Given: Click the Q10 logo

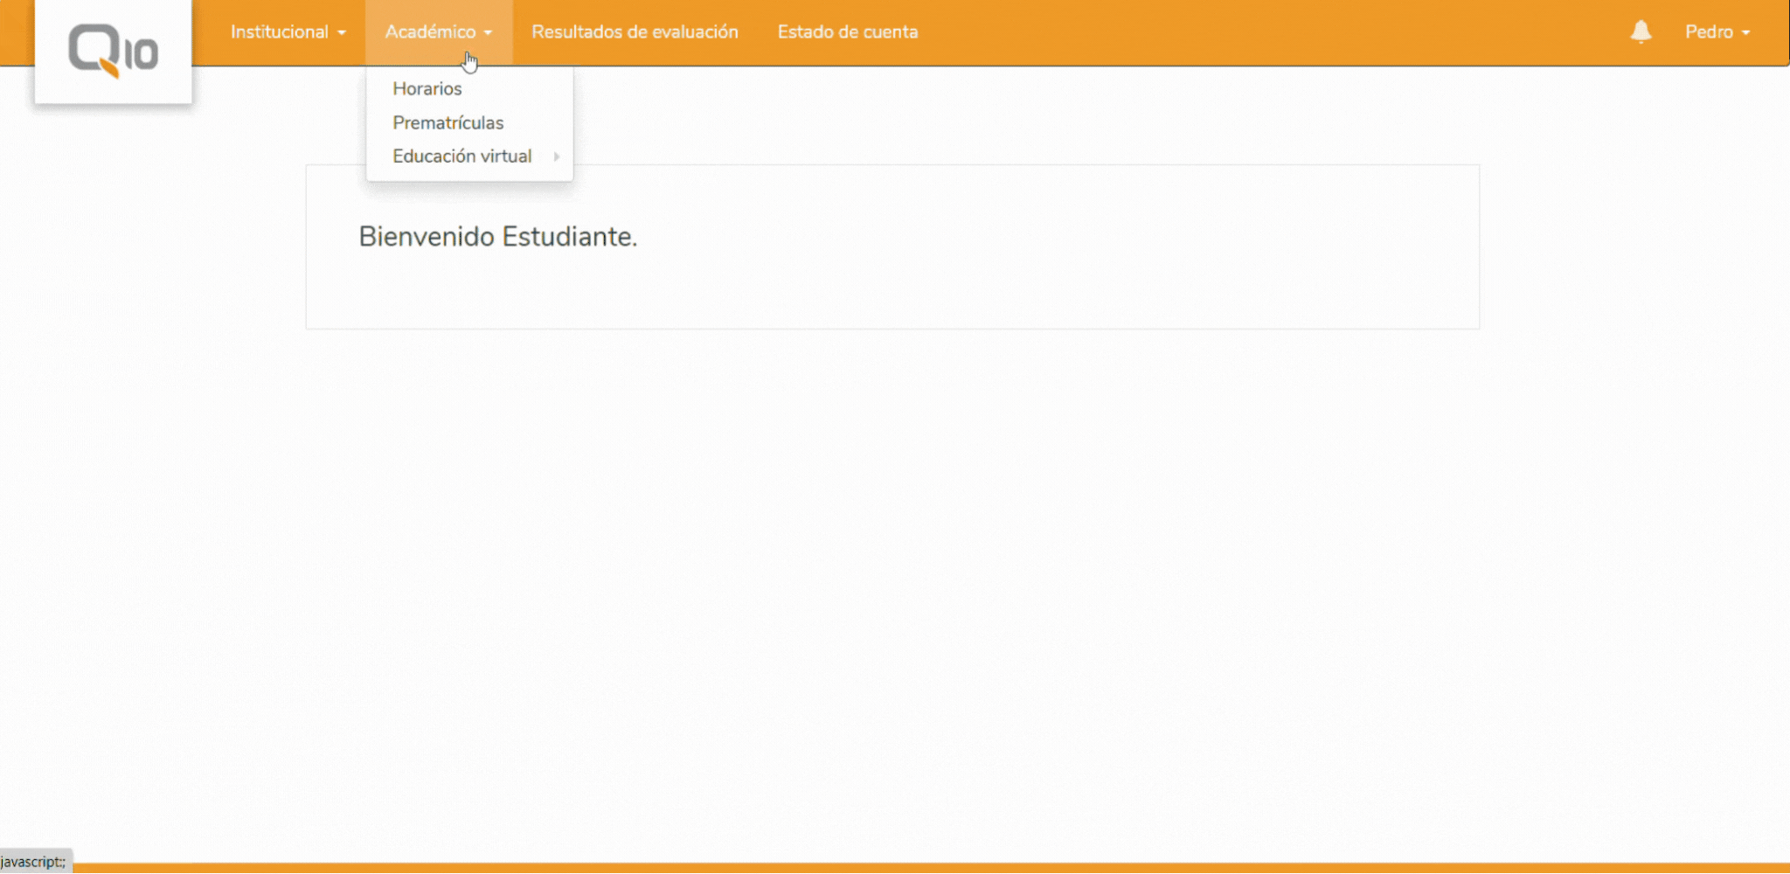Looking at the screenshot, I should click(113, 51).
